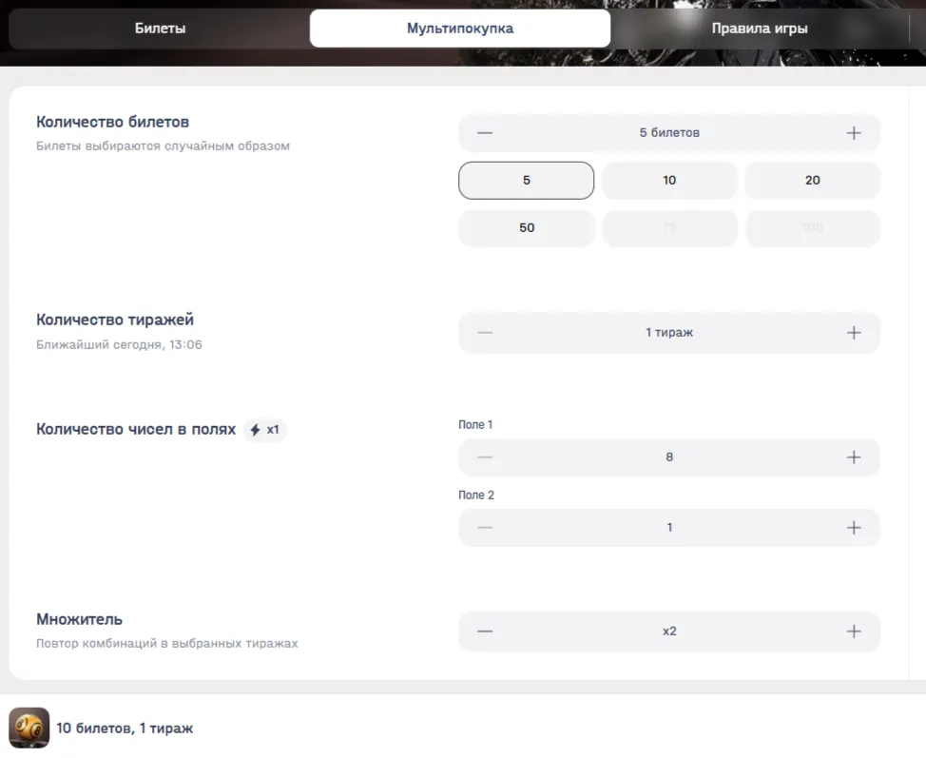
Task: Click minus icon for number of draws
Action: click(485, 333)
